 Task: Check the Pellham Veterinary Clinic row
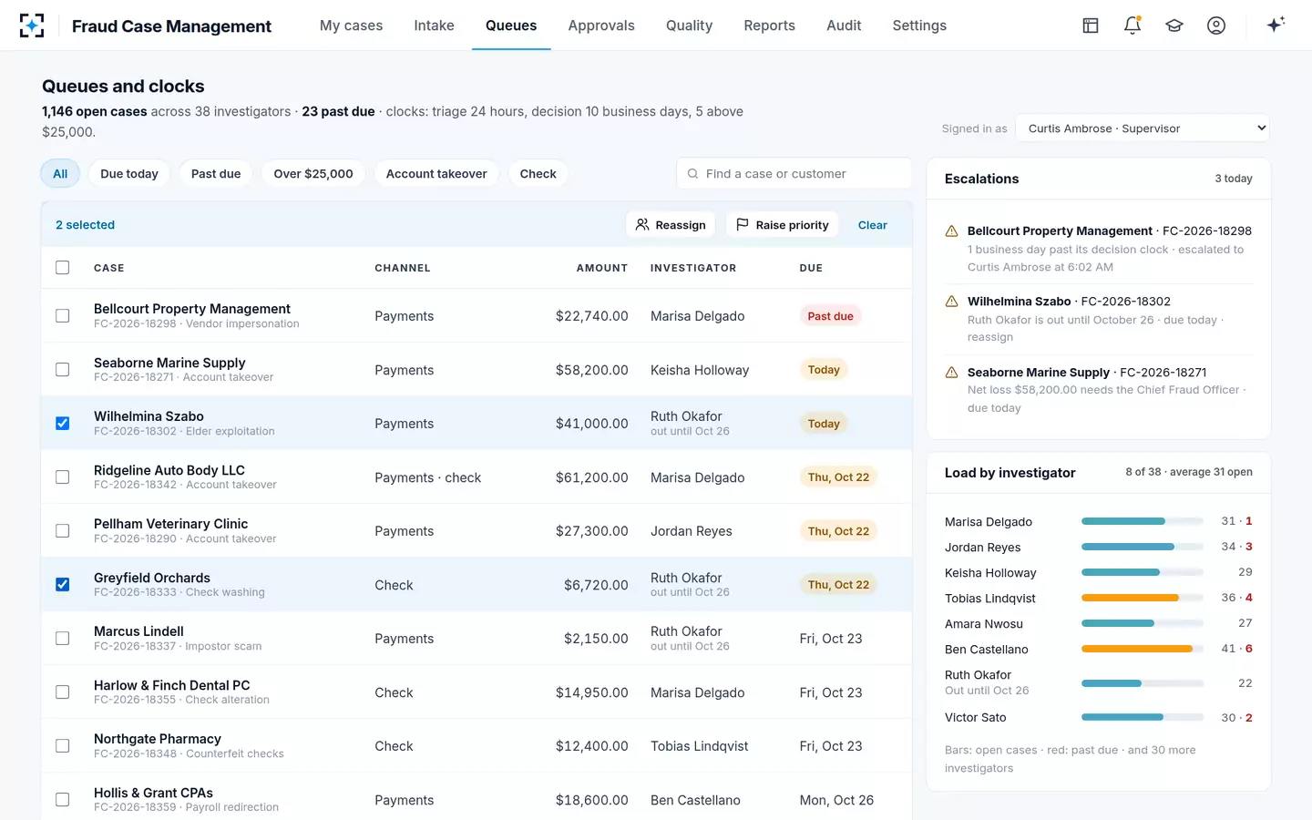point(62,530)
